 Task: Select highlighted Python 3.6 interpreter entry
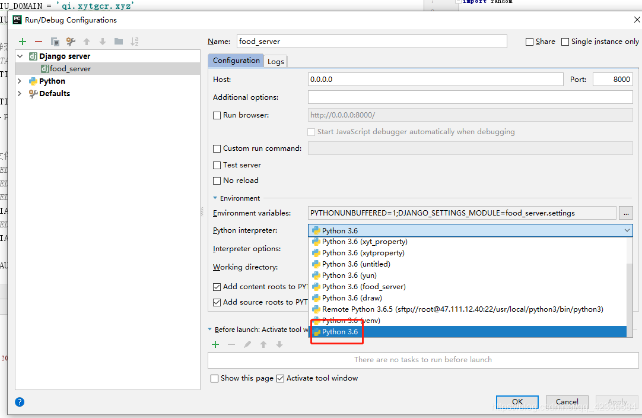pos(468,332)
